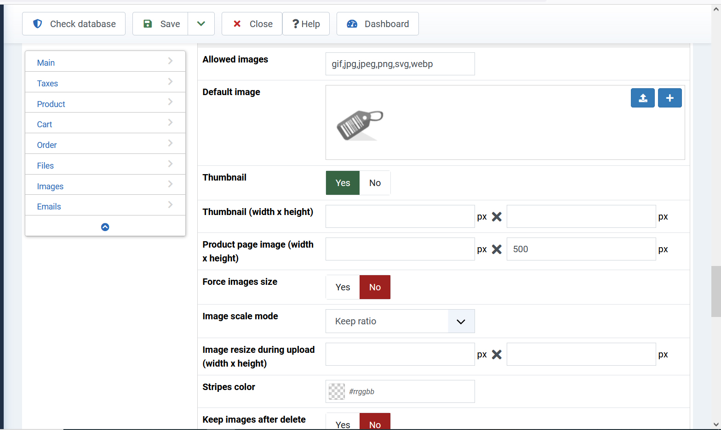
Task: Expand the Product section chevron
Action: [x=170, y=102]
